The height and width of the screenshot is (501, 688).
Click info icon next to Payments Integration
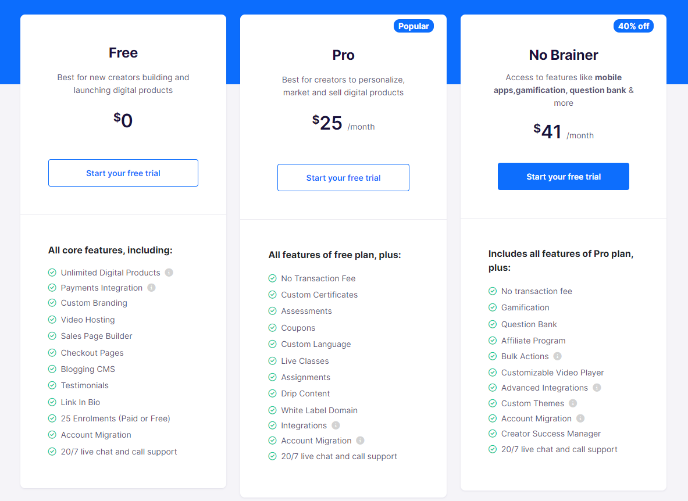[x=151, y=288]
